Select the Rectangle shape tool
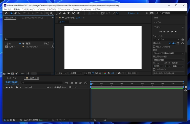Image resolution: width=190 pixels, height=124 pixels. pyautogui.click(x=47, y=13)
